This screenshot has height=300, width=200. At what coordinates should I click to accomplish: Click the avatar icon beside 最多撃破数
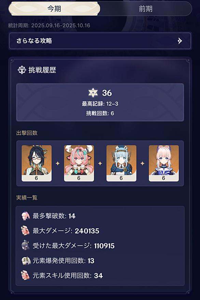point(26,216)
